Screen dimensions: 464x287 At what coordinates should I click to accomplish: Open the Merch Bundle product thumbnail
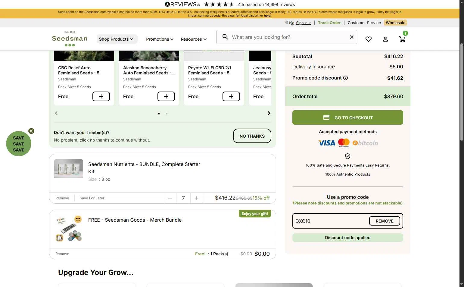[69, 229]
